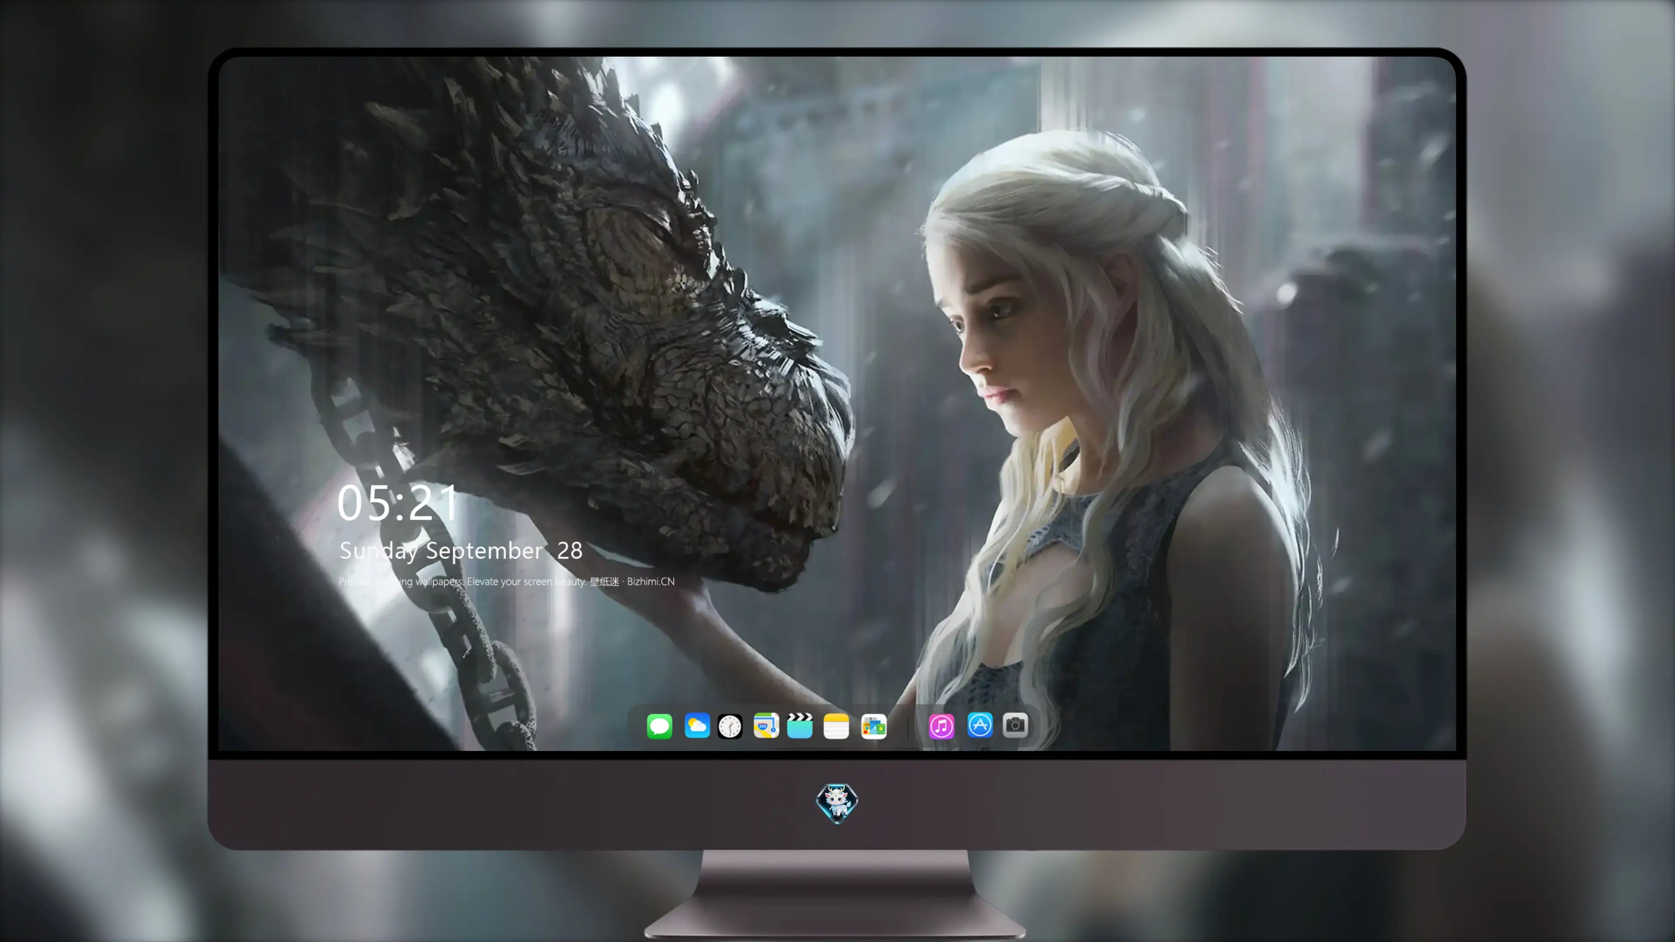Open the pink iTunes Store icon
Viewport: 1675px width, 942px height.
tap(942, 726)
